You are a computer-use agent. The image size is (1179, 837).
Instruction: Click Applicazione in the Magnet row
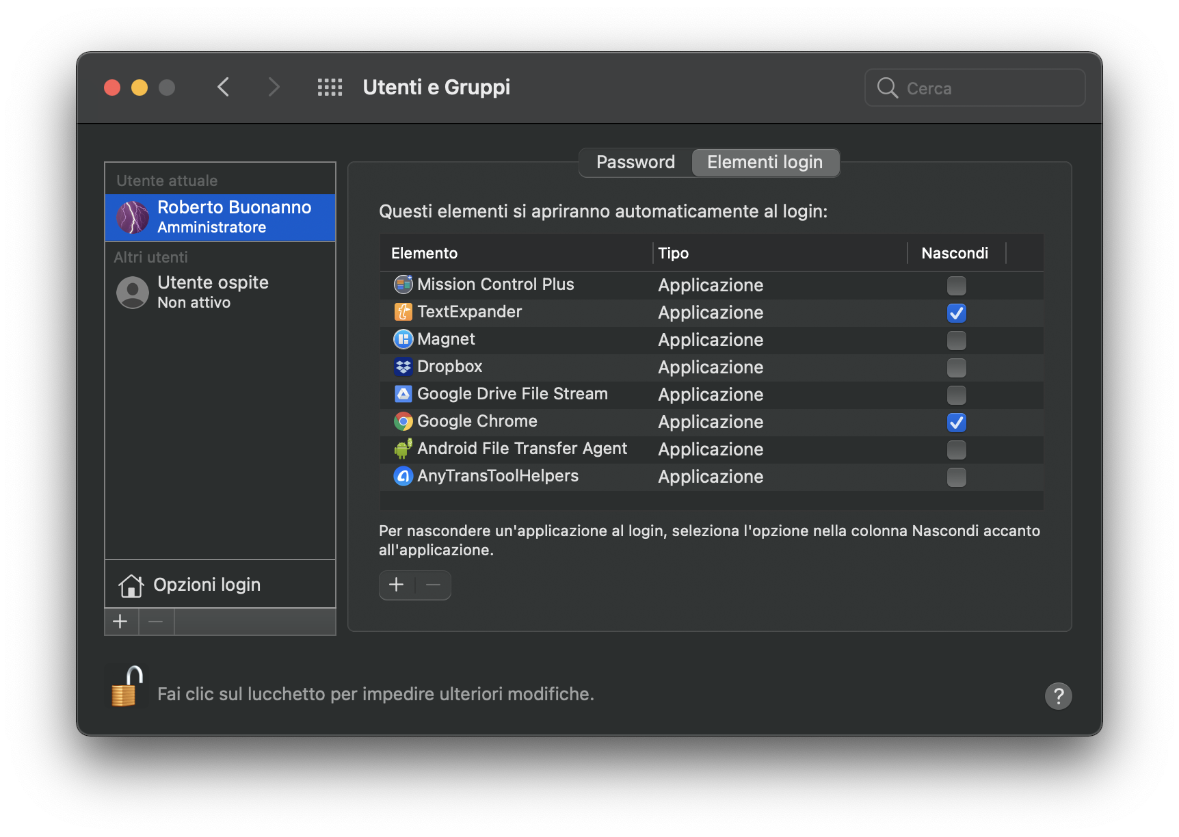coord(711,340)
